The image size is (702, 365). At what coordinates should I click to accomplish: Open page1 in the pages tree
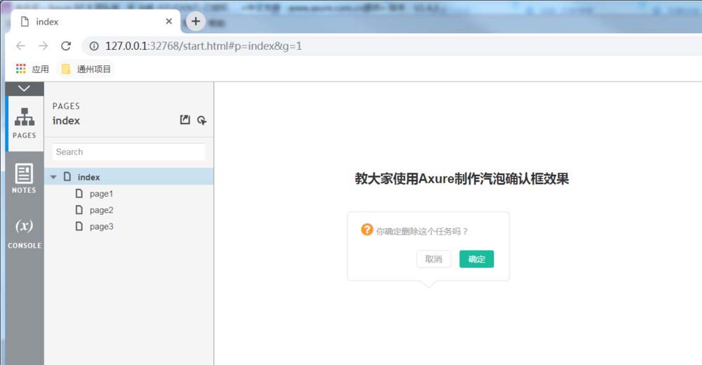(101, 194)
